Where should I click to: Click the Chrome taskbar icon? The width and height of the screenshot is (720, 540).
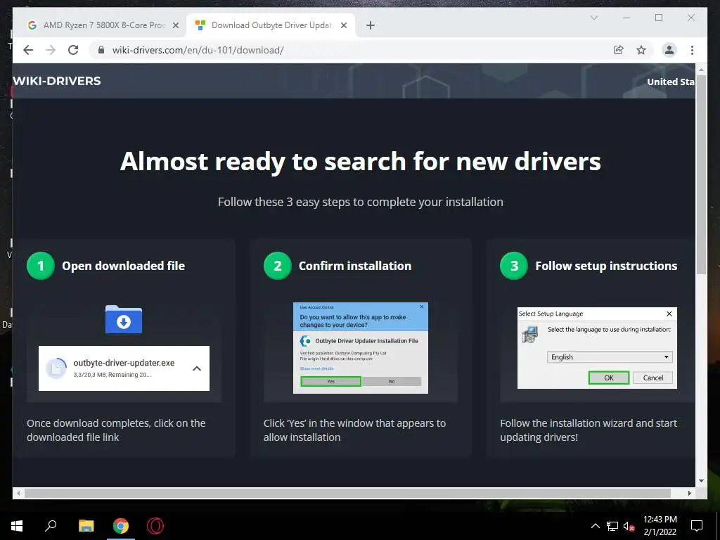[x=121, y=526]
